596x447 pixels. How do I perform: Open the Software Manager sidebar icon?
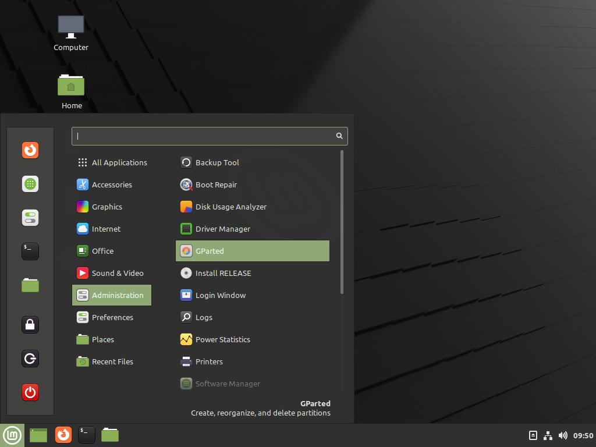30,184
